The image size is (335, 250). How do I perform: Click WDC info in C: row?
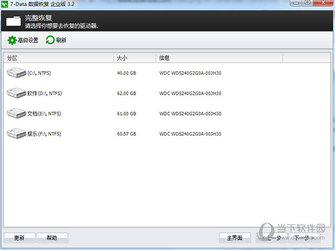coord(190,73)
